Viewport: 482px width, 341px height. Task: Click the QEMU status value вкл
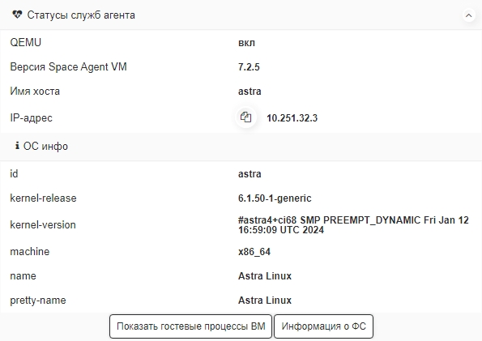(246, 43)
